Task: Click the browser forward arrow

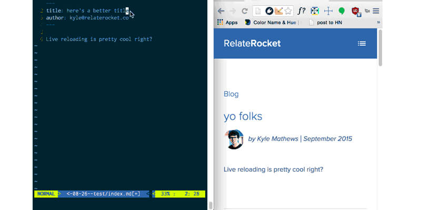Action: [233, 11]
